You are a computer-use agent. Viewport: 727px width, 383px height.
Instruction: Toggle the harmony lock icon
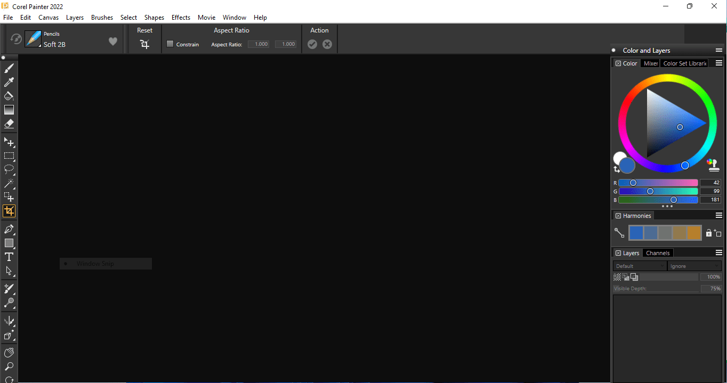coord(709,233)
